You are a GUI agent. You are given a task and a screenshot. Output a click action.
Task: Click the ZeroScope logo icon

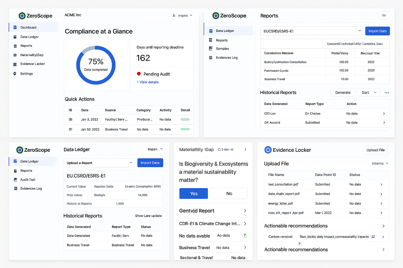22,16
